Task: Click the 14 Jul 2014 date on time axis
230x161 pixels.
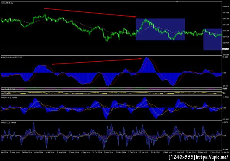Action: coord(50,152)
